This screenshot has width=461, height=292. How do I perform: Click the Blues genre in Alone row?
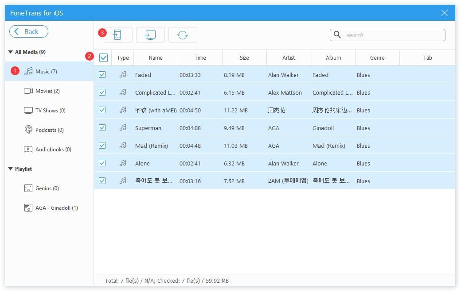tap(363, 163)
